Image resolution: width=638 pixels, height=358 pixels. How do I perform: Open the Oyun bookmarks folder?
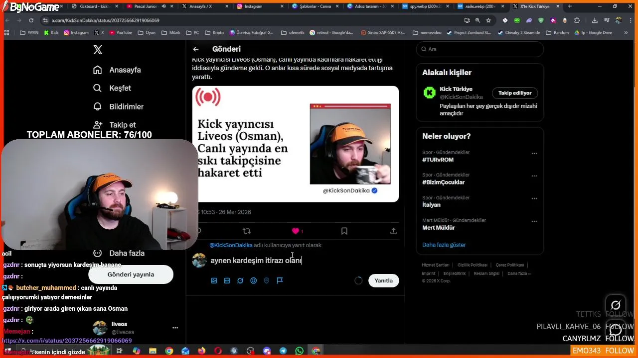pyautogui.click(x=147, y=33)
